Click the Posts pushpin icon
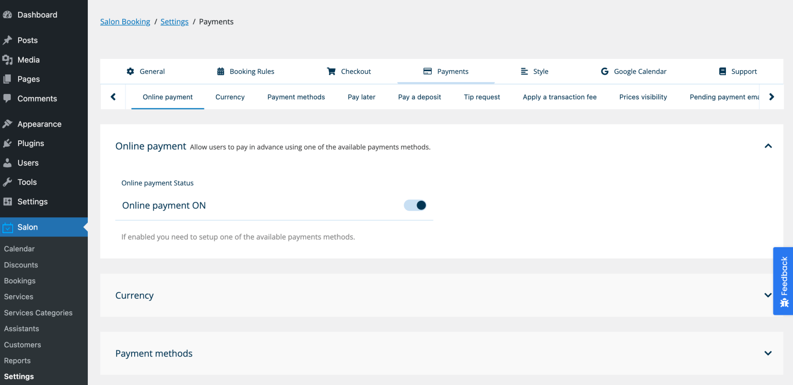 coord(7,40)
